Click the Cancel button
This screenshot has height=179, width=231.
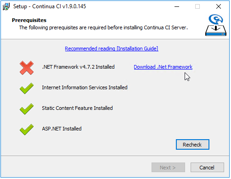207,168
